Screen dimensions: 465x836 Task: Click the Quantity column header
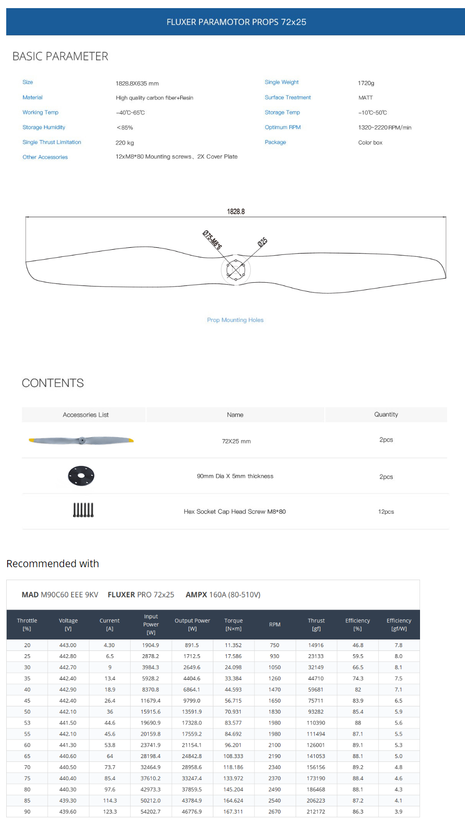tap(386, 415)
